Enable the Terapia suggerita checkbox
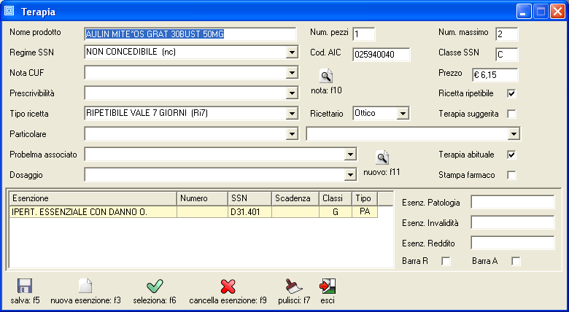Viewport: 569px width, 312px height. 511,114
